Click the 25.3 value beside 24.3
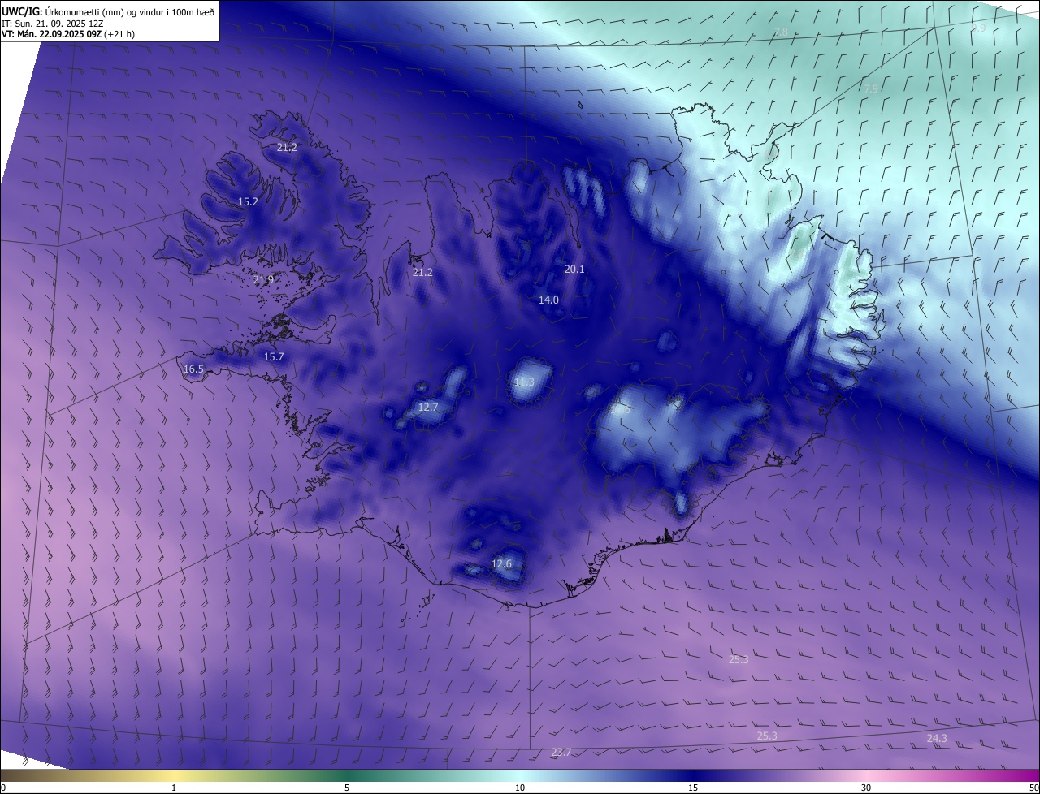Screen dimensions: 1040x794 tap(767, 736)
